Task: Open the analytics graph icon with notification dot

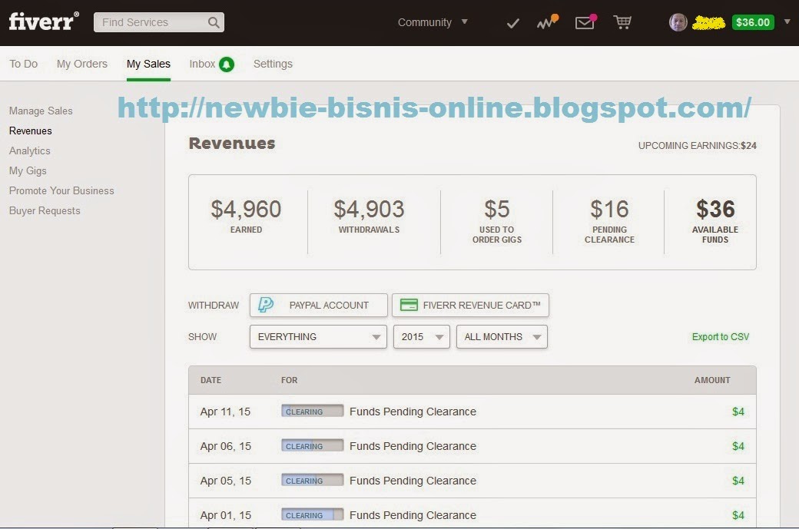Action: (545, 22)
